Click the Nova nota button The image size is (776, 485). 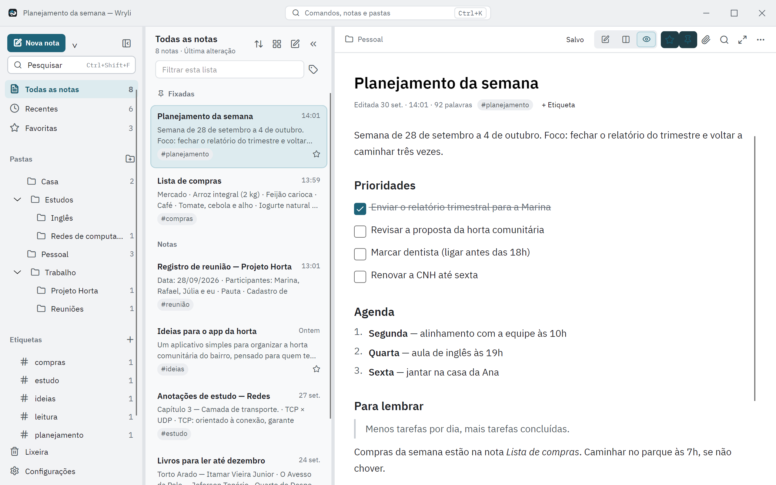point(36,43)
